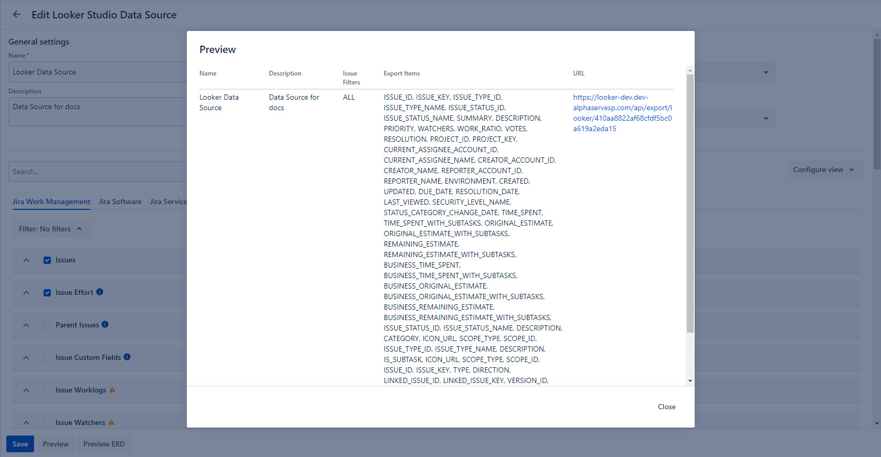Click the back arrow icon

coord(17,15)
